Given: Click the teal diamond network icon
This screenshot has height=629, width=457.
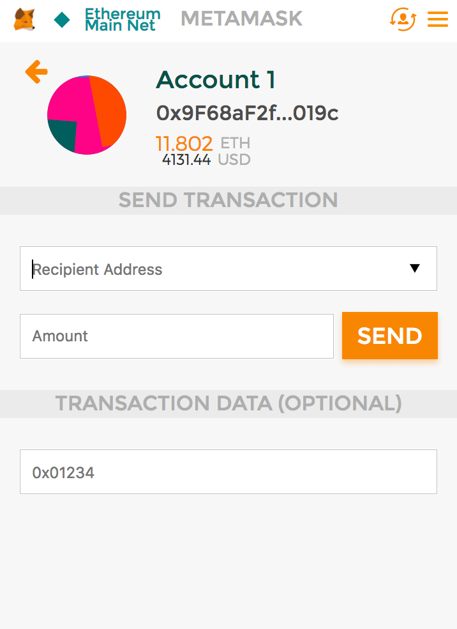Looking at the screenshot, I should pos(62,20).
